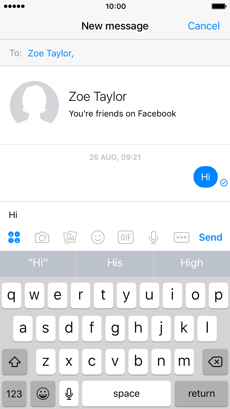Switch to the 123 numeric keyboard
Viewport: 230px width, 409px height.
[x=14, y=394]
